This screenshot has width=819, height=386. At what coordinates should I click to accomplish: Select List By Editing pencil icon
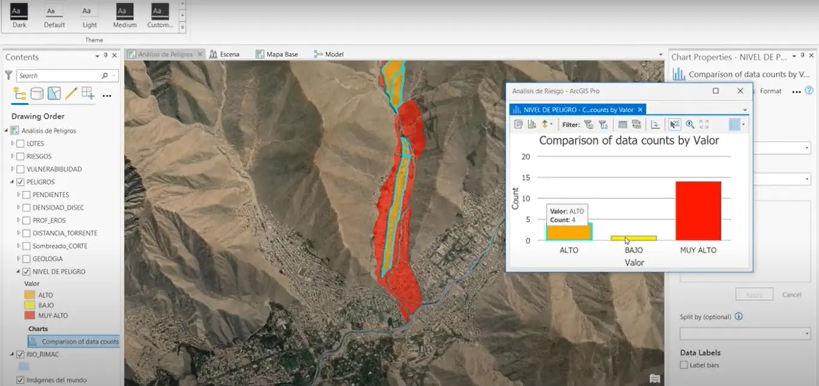point(71,94)
